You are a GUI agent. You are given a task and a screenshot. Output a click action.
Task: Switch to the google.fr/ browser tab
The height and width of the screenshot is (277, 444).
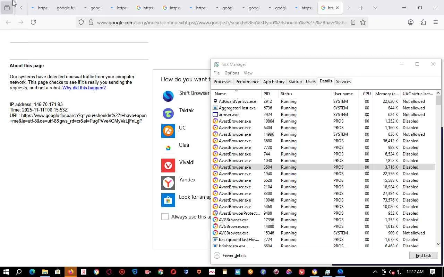[x=66, y=8]
